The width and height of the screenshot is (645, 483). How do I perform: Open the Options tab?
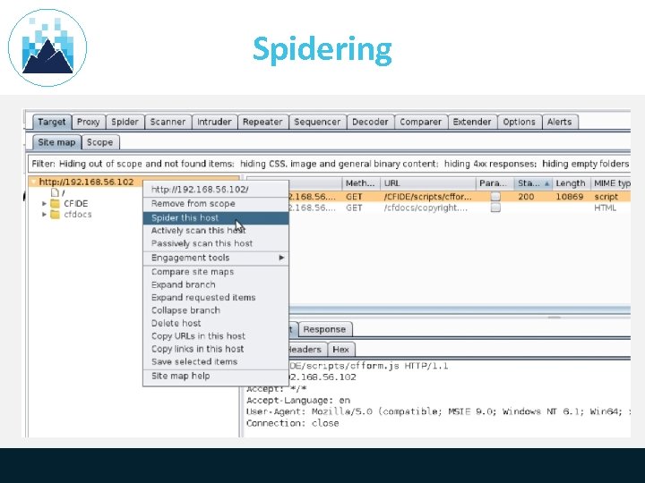[x=519, y=122]
